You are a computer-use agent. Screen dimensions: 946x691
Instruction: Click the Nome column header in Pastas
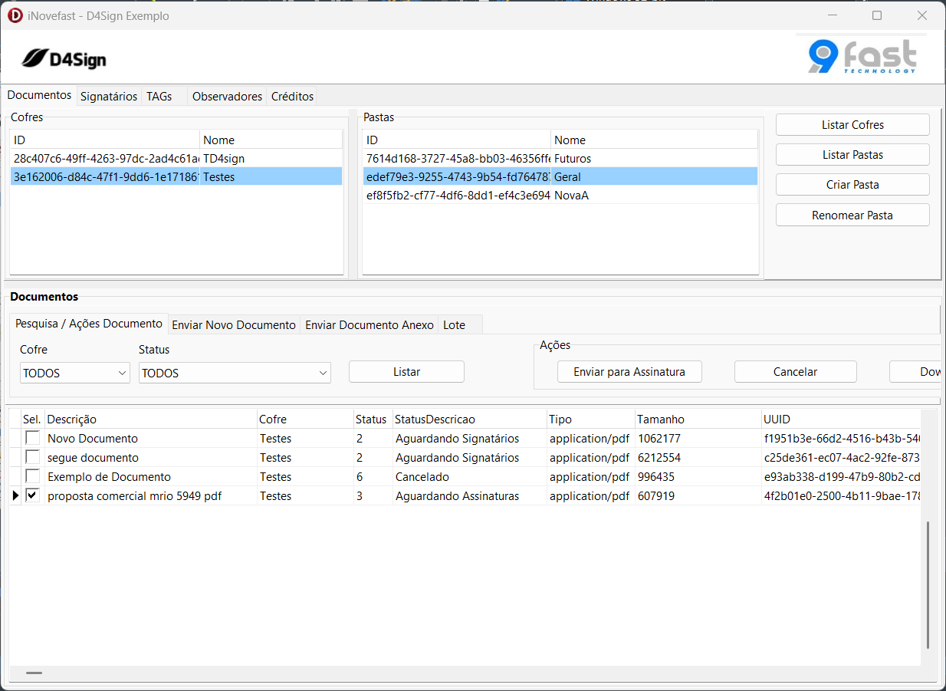coord(655,140)
